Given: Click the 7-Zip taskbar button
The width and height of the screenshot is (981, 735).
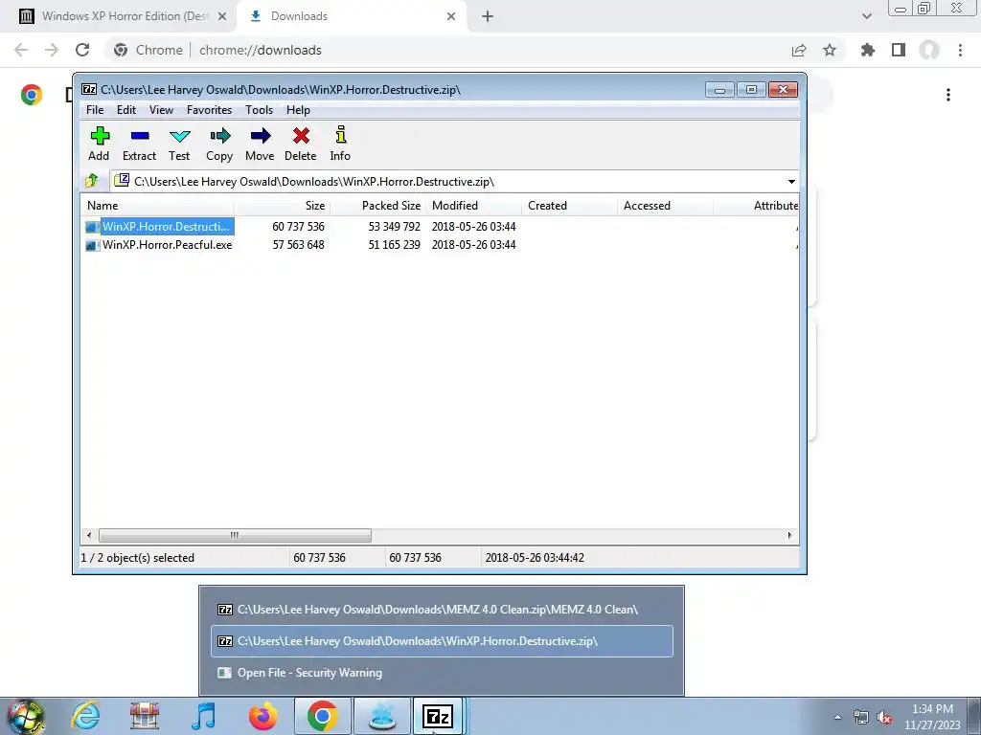Looking at the screenshot, I should pos(438,716).
